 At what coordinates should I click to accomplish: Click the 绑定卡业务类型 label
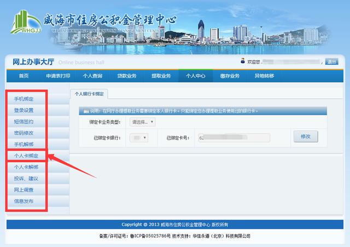coord(104,122)
